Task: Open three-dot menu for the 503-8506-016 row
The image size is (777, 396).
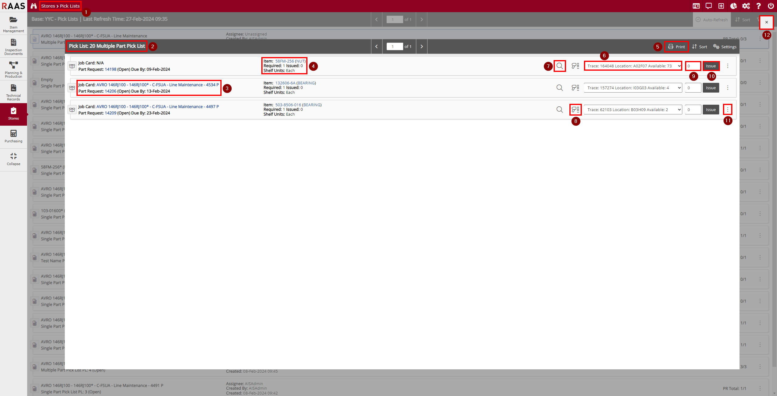Action: (728, 110)
